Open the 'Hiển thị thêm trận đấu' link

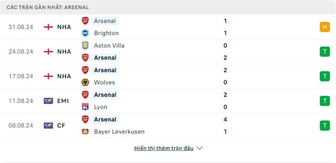point(164,148)
